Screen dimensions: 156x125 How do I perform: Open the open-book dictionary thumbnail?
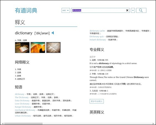[22, 47]
